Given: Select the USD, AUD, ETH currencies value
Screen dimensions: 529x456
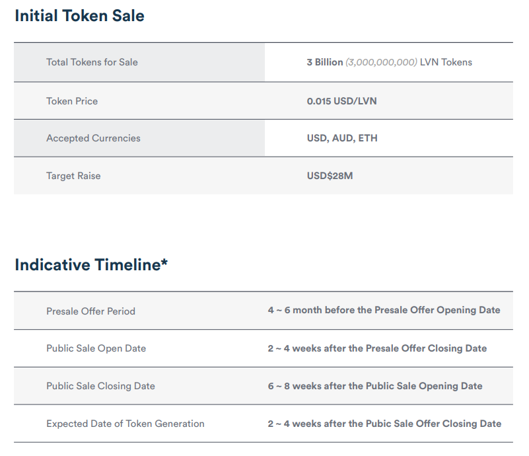Looking at the screenshot, I should pyautogui.click(x=342, y=138).
